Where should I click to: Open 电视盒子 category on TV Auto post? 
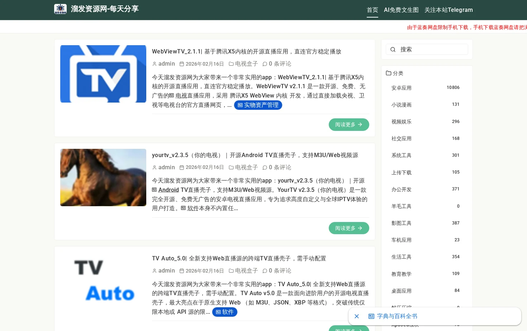pos(246,271)
